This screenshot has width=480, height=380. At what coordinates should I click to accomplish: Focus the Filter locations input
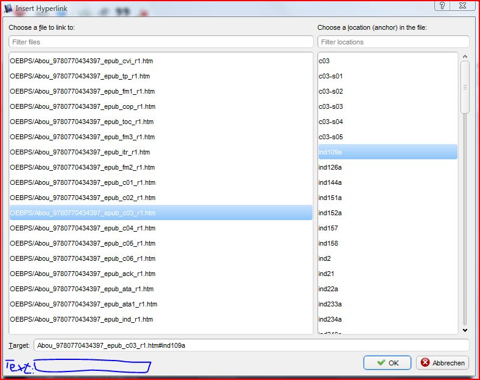click(x=393, y=42)
